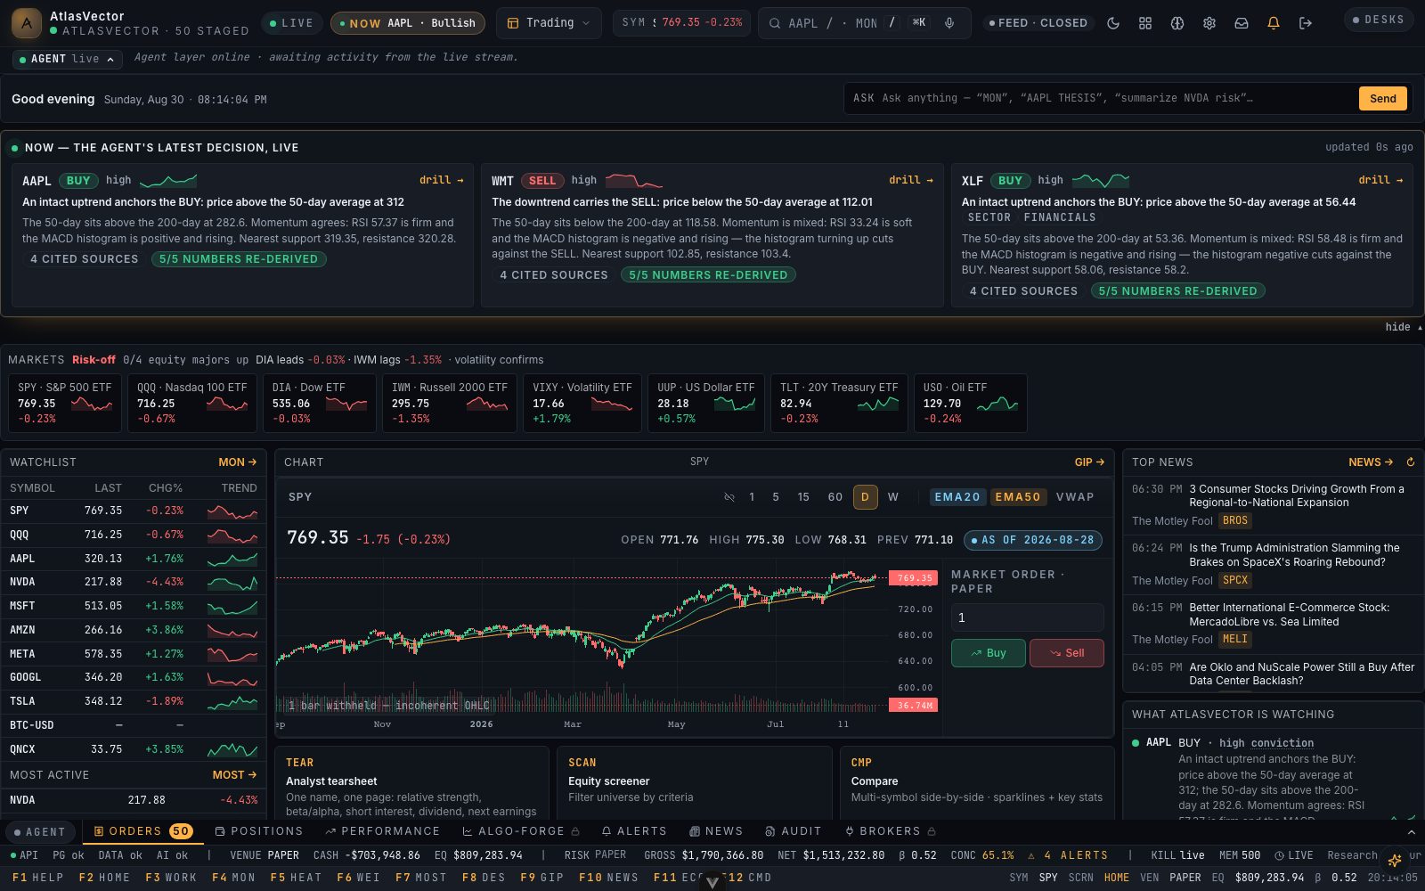Click the Performance tab trend icon
Screen dimensions: 1425x891
[x=330, y=831]
